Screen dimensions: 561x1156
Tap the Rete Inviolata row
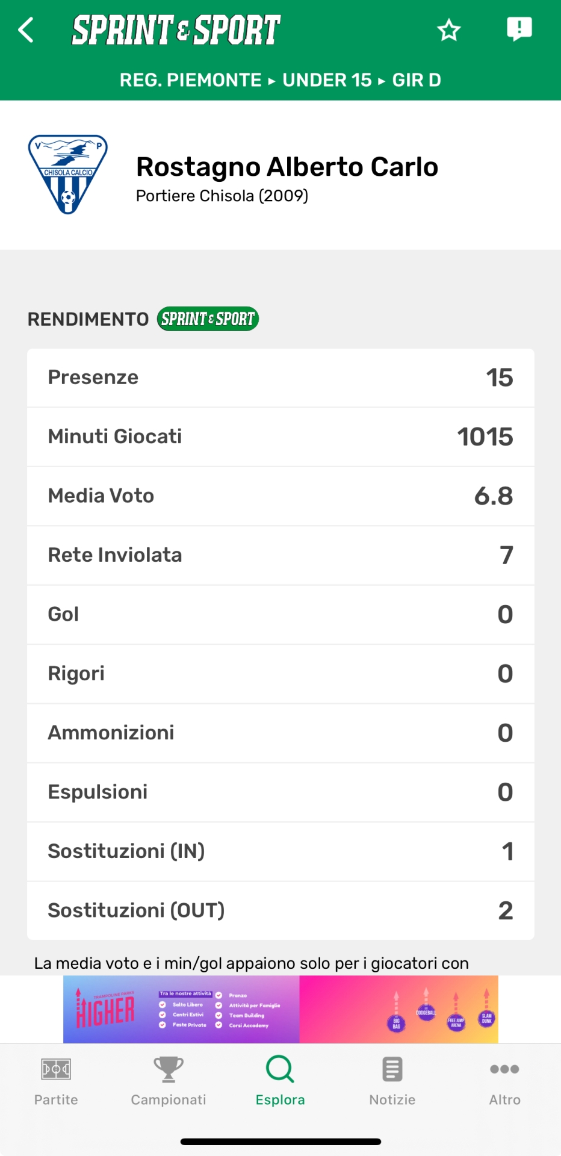[280, 555]
